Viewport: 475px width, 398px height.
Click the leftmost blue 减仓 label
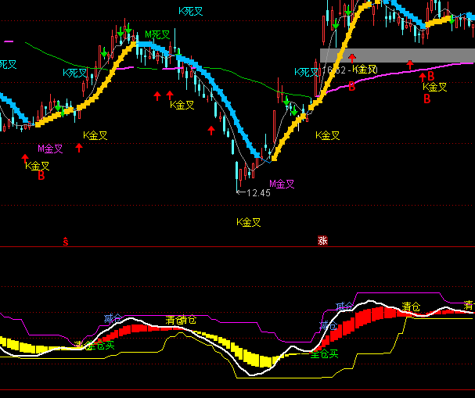point(113,319)
